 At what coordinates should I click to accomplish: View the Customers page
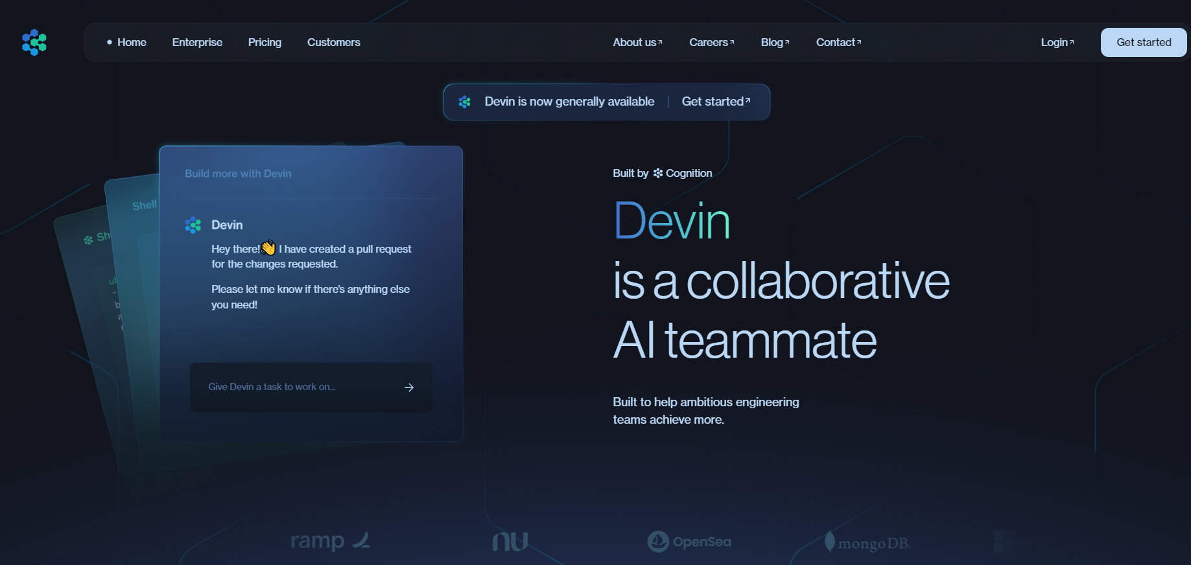[x=333, y=42]
